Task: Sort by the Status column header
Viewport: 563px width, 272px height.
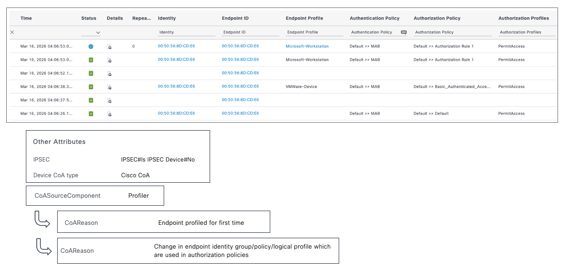Action: pyautogui.click(x=89, y=18)
